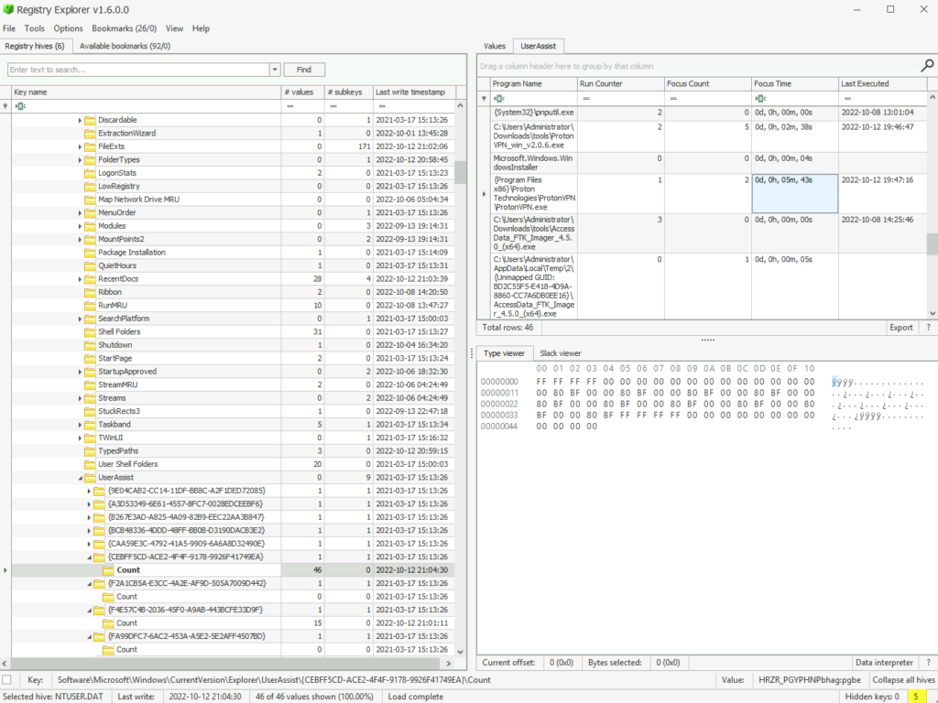Click the selected Count folder icon
This screenshot has width=938, height=703.
108,570
